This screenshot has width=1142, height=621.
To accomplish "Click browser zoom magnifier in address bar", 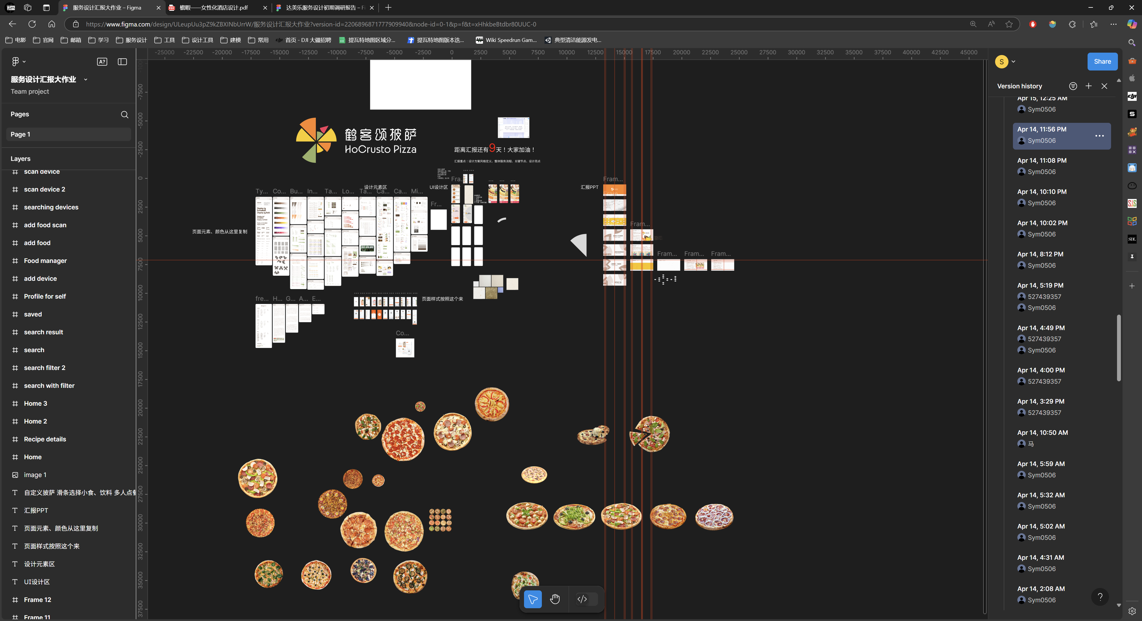I will coord(973,24).
